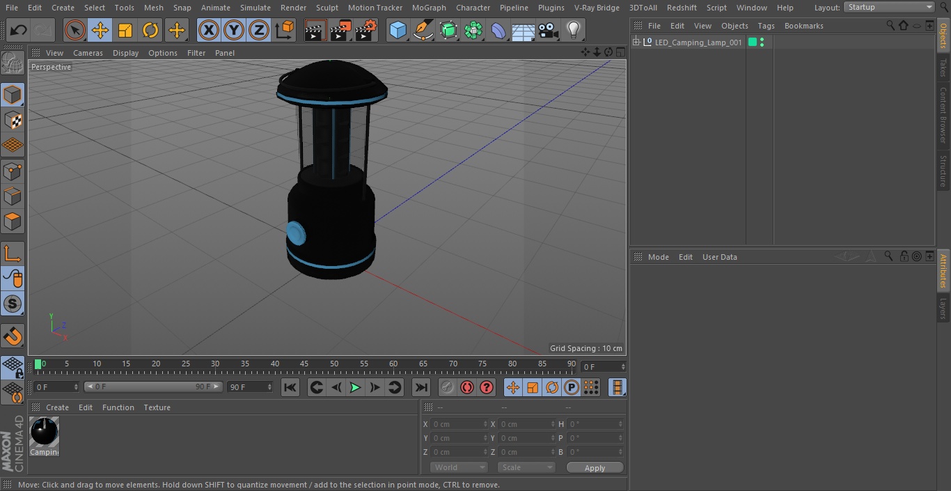Open the Scale mode dropdown
Viewport: 951px width, 491px height.
pos(526,467)
